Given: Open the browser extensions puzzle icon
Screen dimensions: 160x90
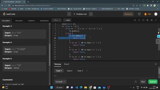Looking at the screenshot, I should coord(148,5).
